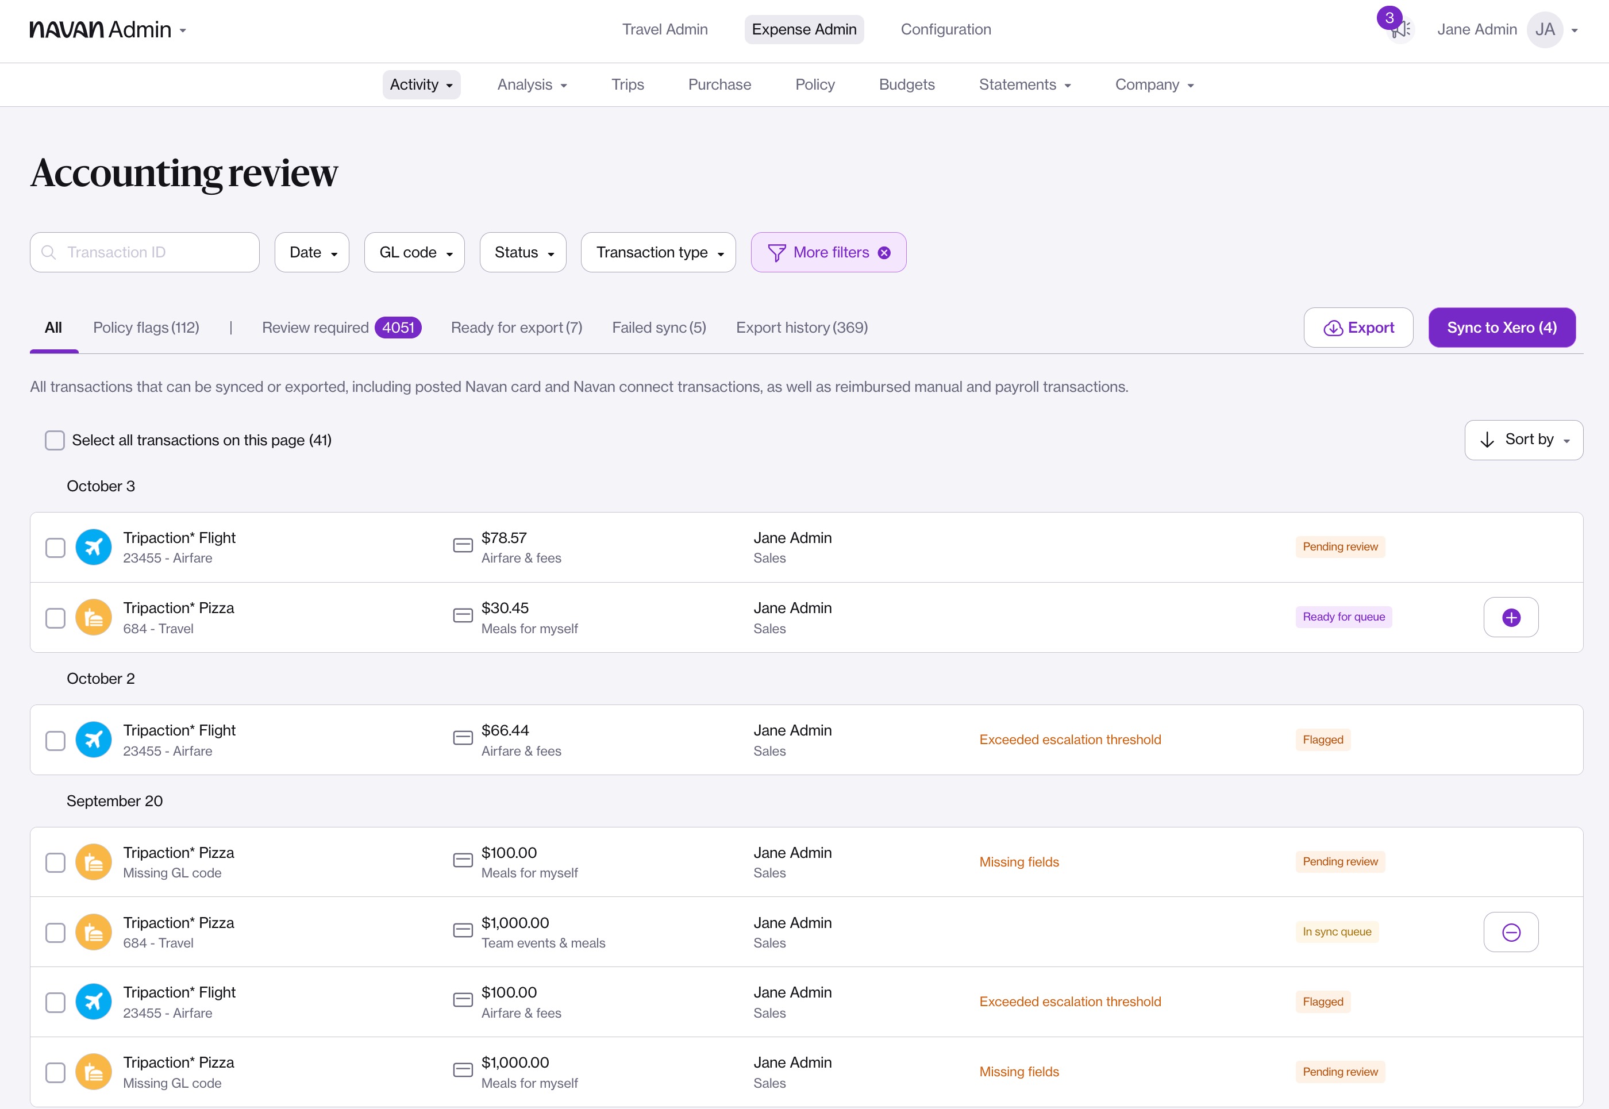Click the card icon beside the $66.44 amount
The image size is (1609, 1109).
coord(463,737)
